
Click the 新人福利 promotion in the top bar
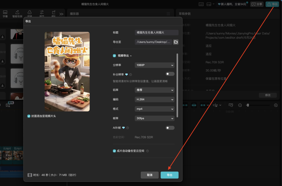(232, 4)
